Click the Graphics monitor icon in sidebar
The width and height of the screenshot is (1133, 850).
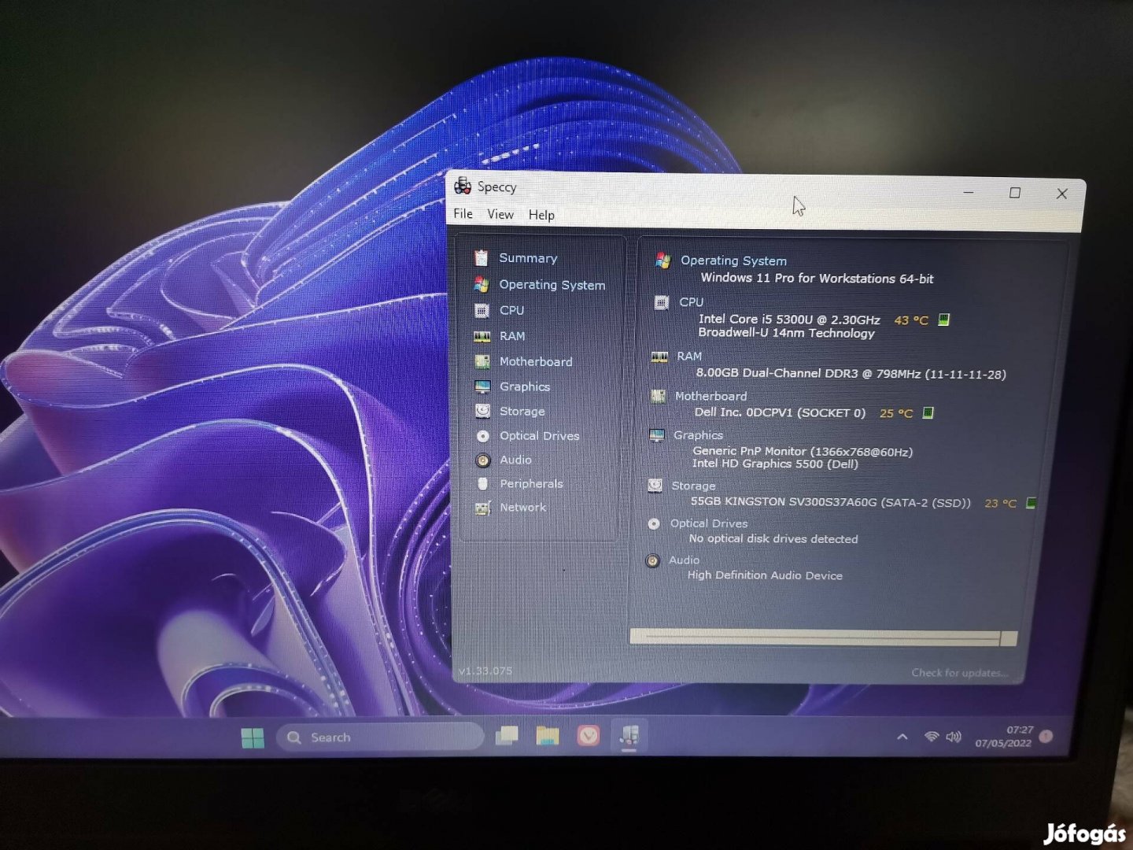click(482, 386)
